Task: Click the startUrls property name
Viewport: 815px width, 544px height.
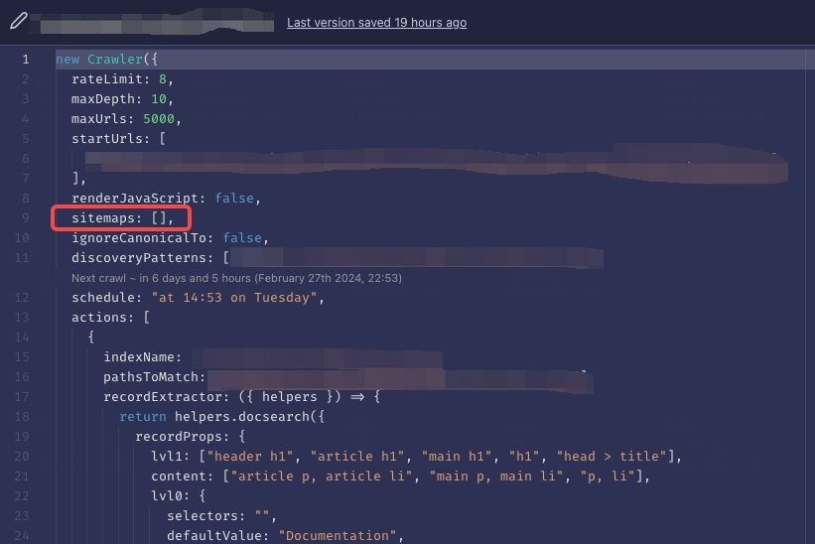Action: [x=107, y=139]
